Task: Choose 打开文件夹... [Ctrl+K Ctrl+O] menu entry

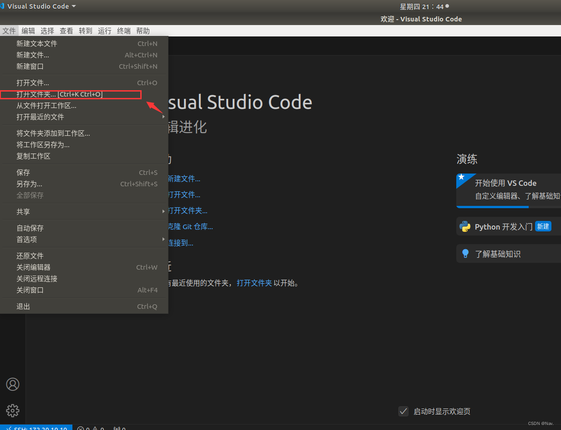Action: point(84,94)
